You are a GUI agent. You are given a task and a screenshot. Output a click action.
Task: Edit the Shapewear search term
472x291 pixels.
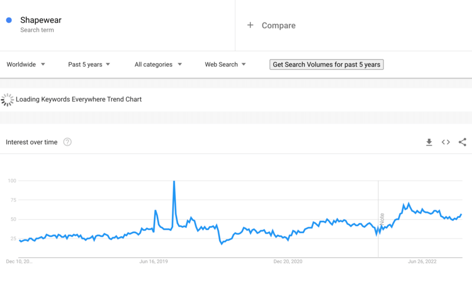41,21
